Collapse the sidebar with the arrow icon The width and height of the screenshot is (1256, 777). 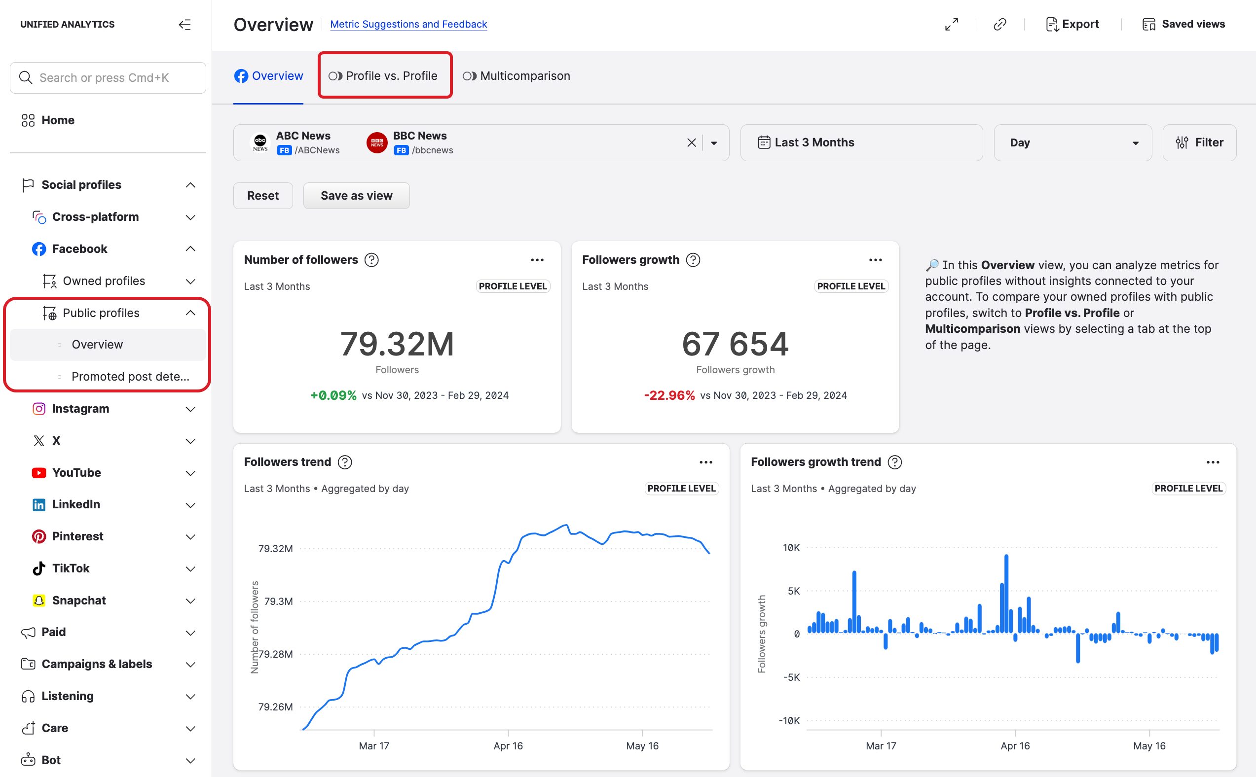click(x=185, y=25)
